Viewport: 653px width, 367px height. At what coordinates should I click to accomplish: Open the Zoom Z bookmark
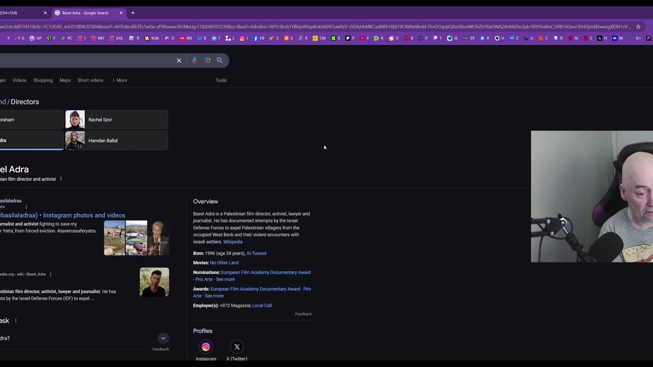pos(514,38)
